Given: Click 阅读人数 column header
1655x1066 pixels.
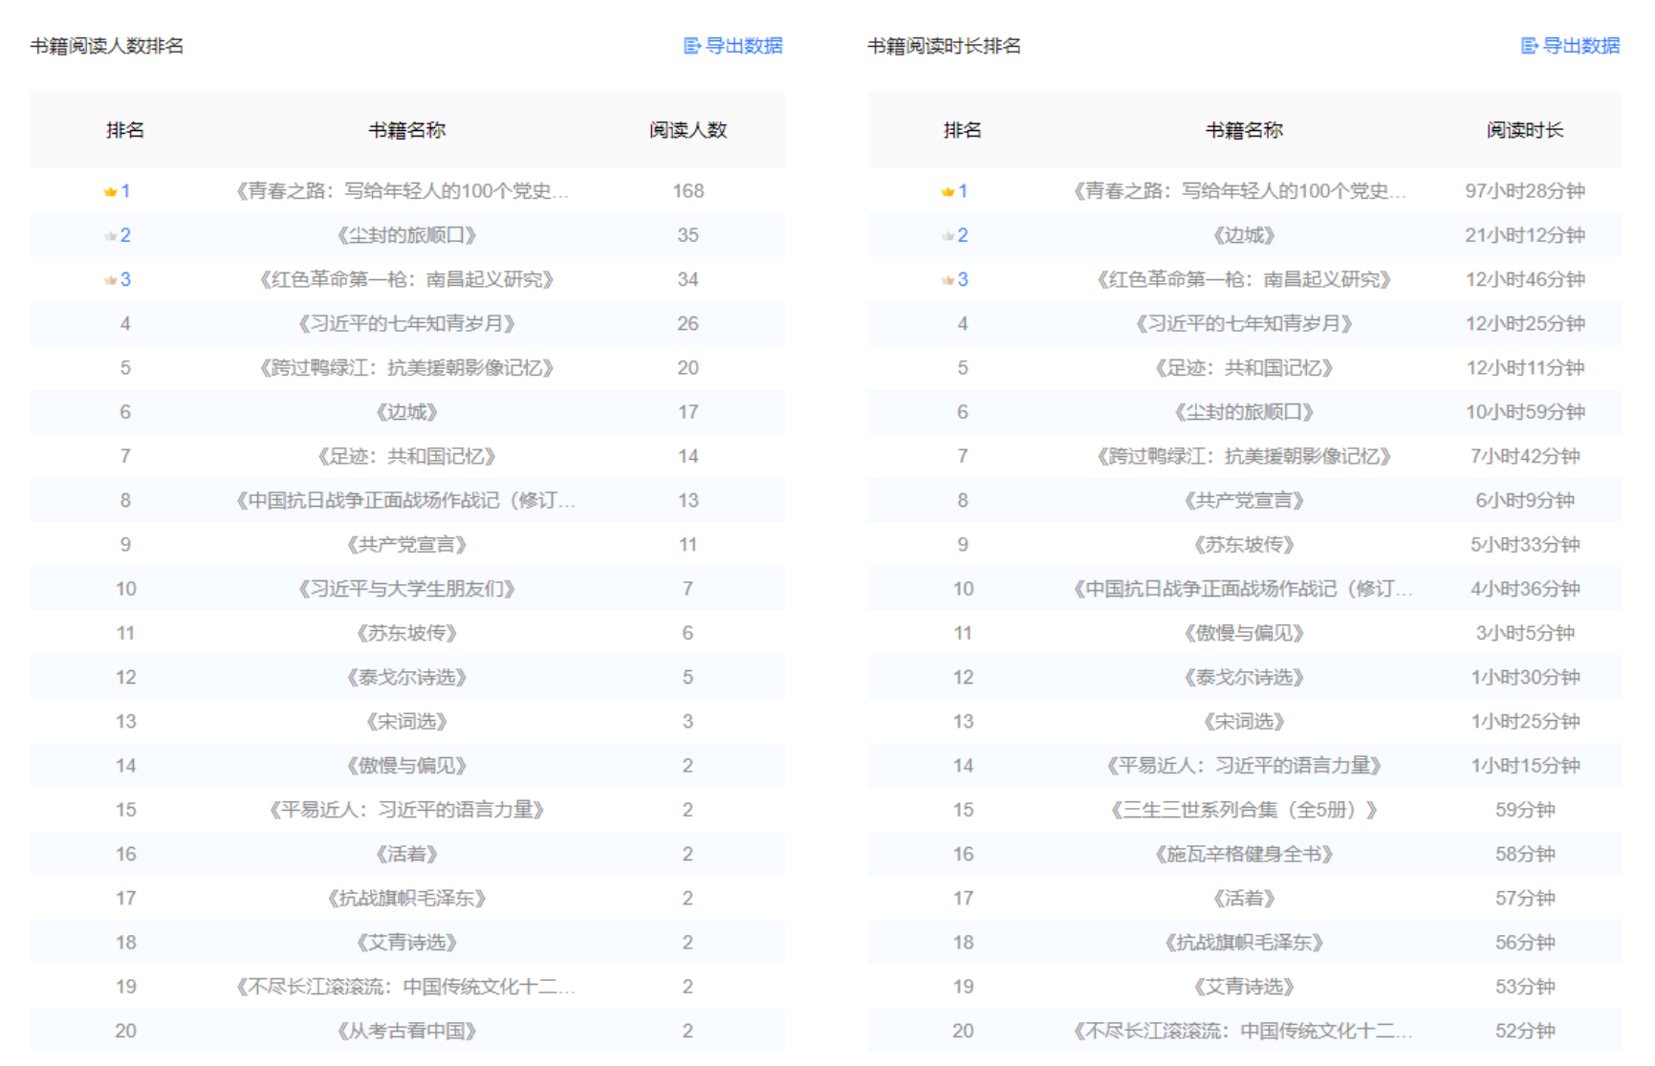Looking at the screenshot, I should [x=687, y=130].
